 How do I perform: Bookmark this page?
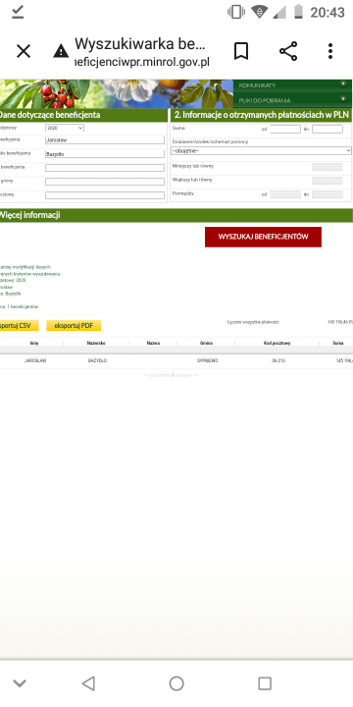(x=241, y=51)
